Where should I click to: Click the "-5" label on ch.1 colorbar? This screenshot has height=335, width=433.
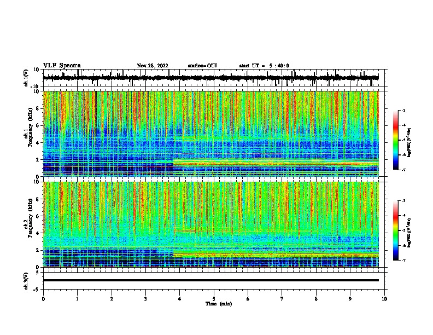(403, 140)
